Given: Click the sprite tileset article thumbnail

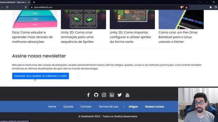Looking at the screenshot, I should (132, 19).
